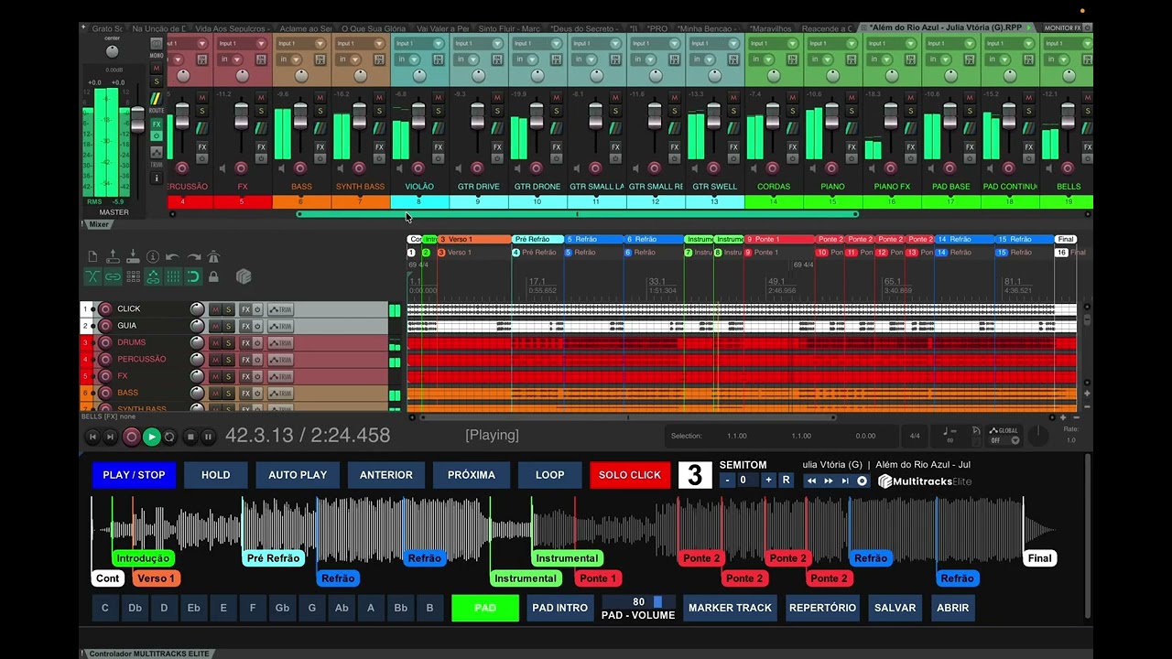This screenshot has width=1172, height=659.
Task: Open TRIM envelope for FX track
Action: click(x=280, y=376)
